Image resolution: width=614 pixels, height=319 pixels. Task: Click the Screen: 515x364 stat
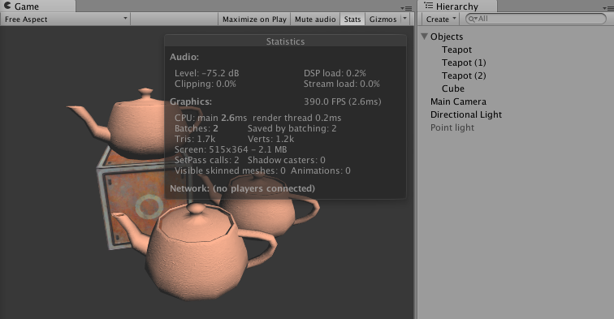[231, 149]
